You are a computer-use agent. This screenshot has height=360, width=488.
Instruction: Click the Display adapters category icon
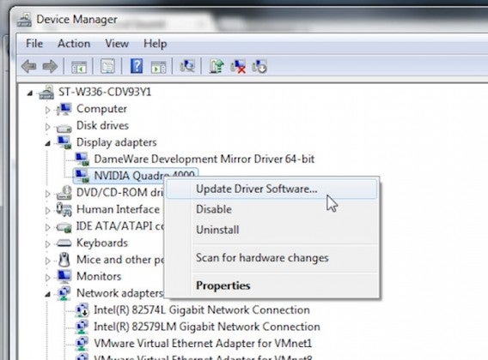pos(64,142)
